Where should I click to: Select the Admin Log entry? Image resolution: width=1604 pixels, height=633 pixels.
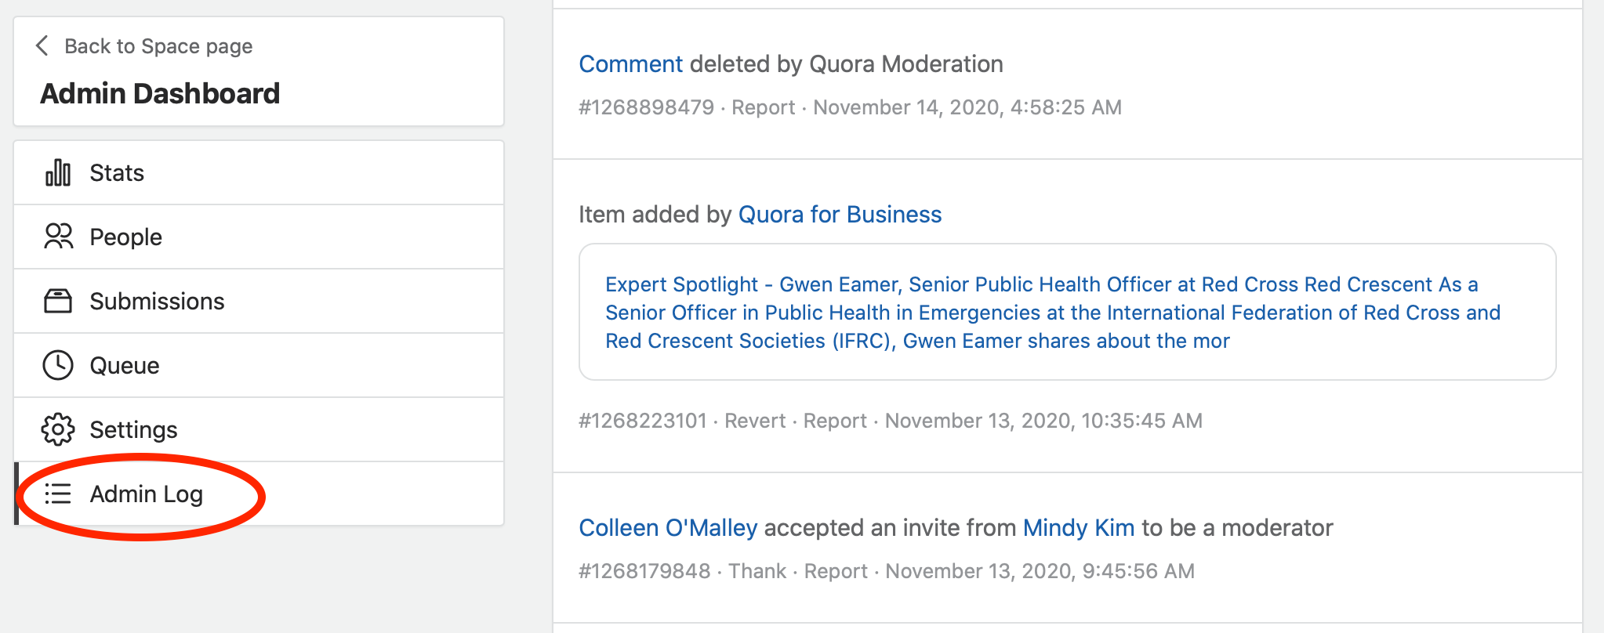pos(259,494)
